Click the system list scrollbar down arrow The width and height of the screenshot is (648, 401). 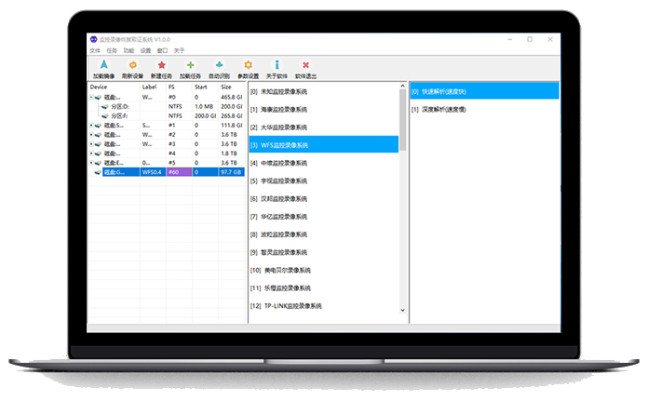[x=402, y=310]
